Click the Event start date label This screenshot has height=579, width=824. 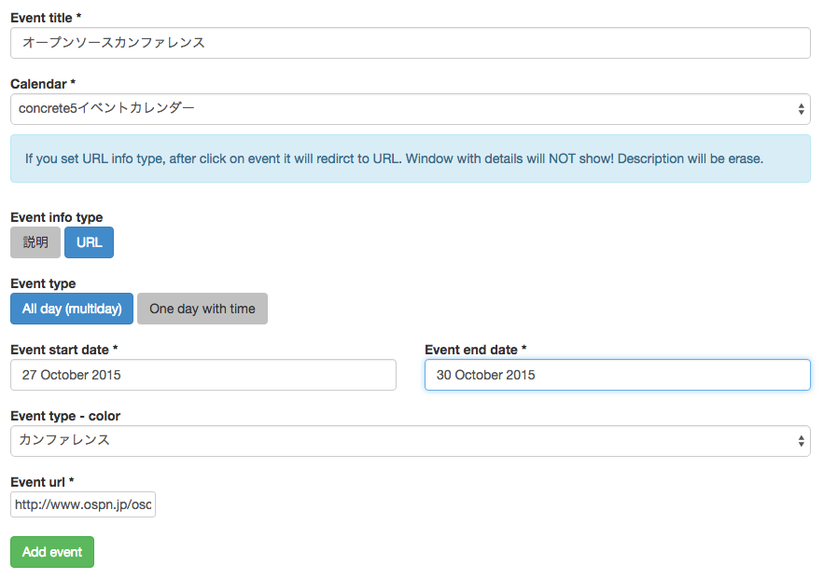pos(64,350)
